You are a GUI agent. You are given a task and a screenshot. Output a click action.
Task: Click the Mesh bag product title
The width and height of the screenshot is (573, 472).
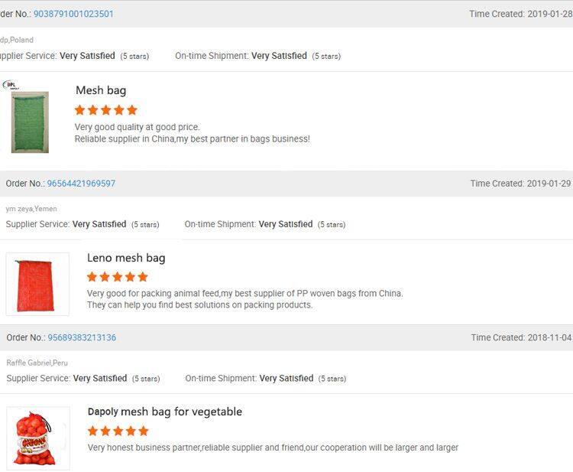pos(101,90)
